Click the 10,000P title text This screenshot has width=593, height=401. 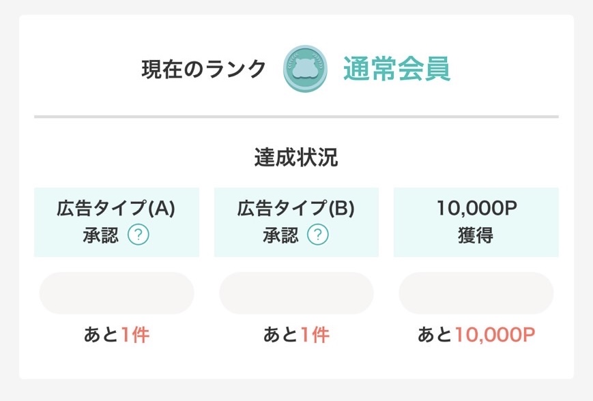[x=476, y=208]
